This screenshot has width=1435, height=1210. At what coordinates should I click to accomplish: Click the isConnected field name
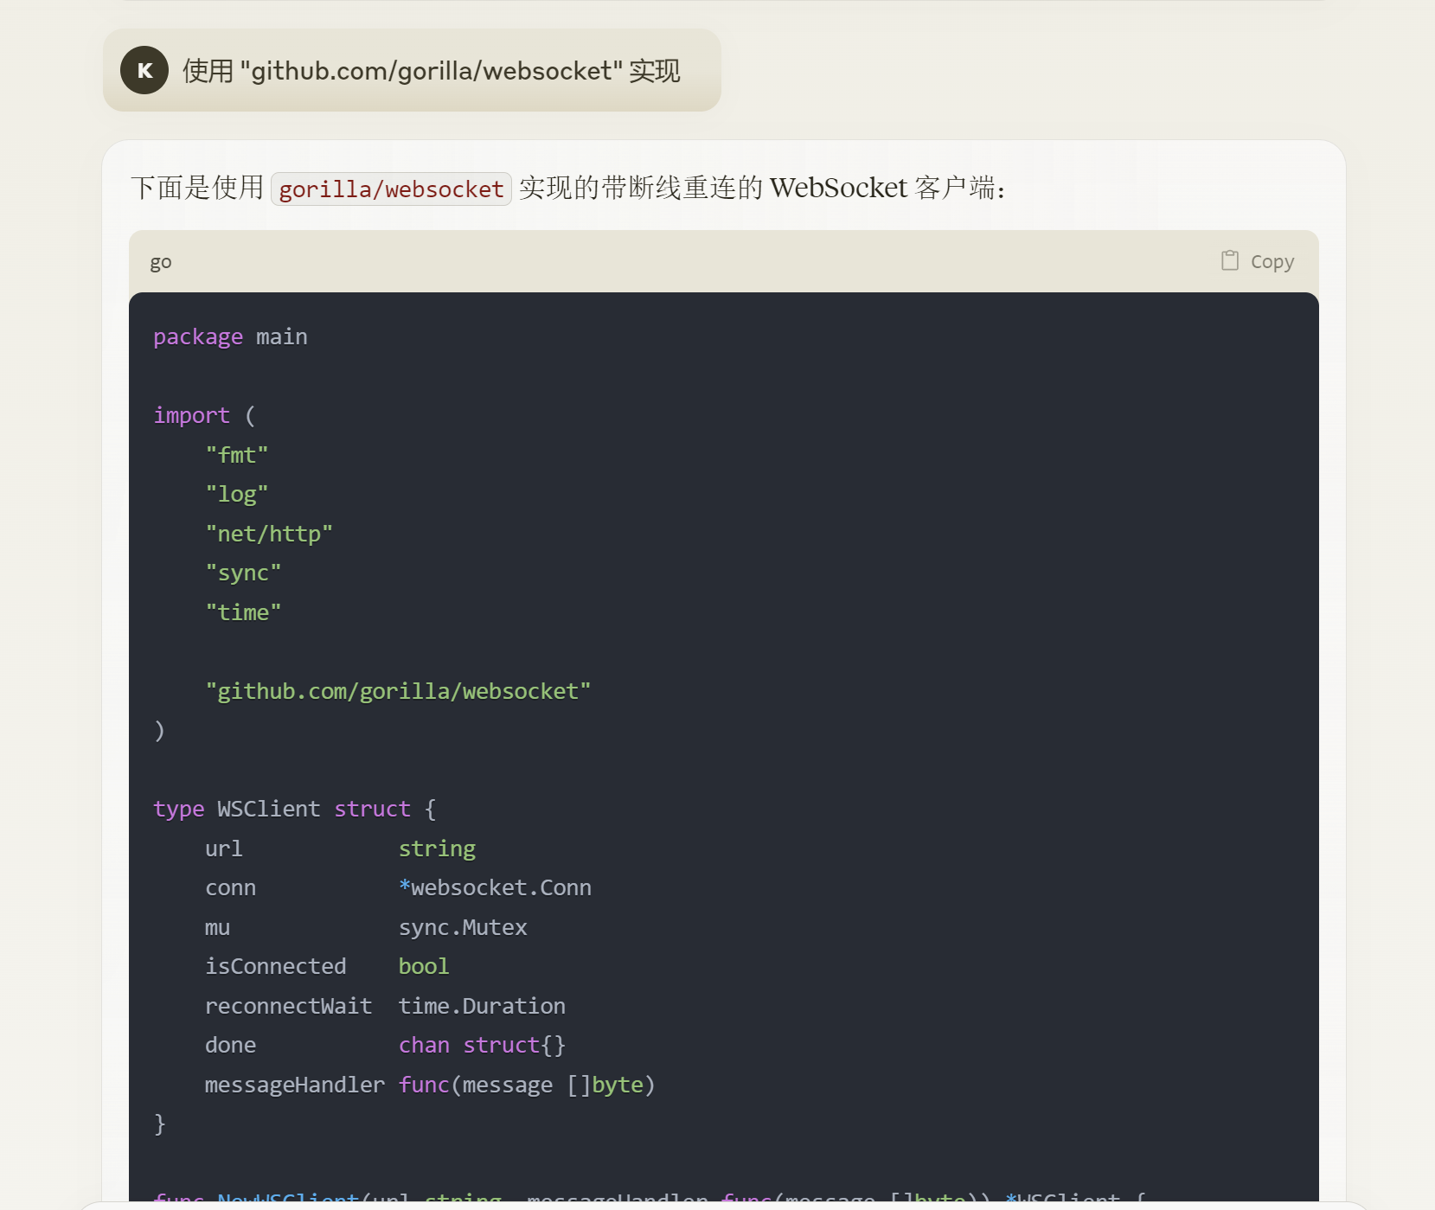tap(276, 966)
